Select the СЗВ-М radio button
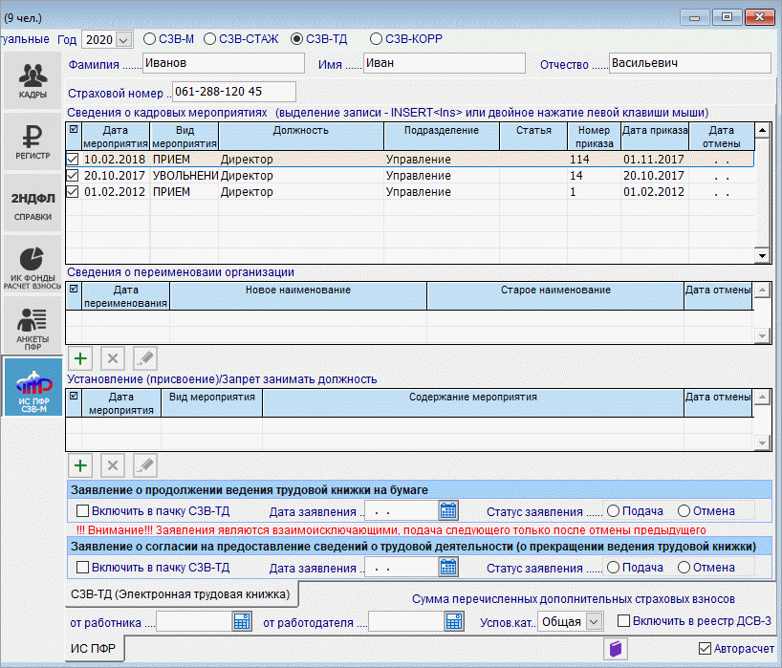Image resolution: width=782 pixels, height=668 pixels. point(149,39)
